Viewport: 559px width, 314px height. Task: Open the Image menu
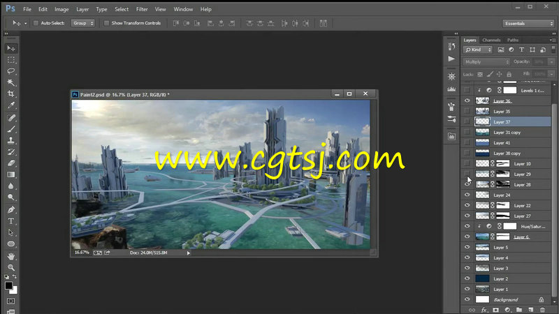61,9
